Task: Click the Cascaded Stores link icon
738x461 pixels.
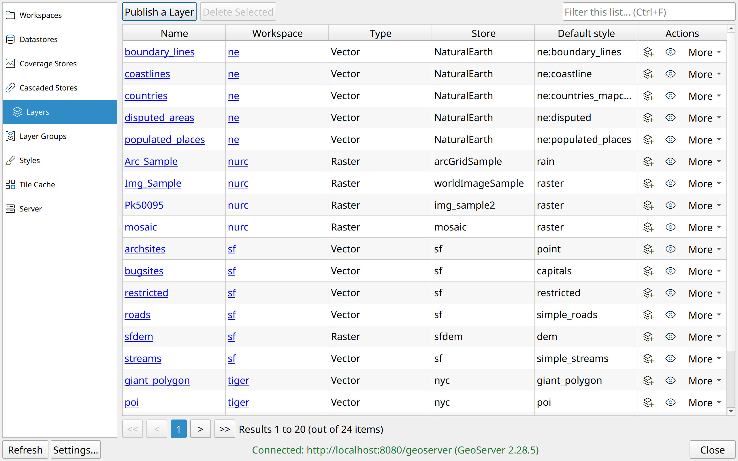Action: (x=10, y=88)
